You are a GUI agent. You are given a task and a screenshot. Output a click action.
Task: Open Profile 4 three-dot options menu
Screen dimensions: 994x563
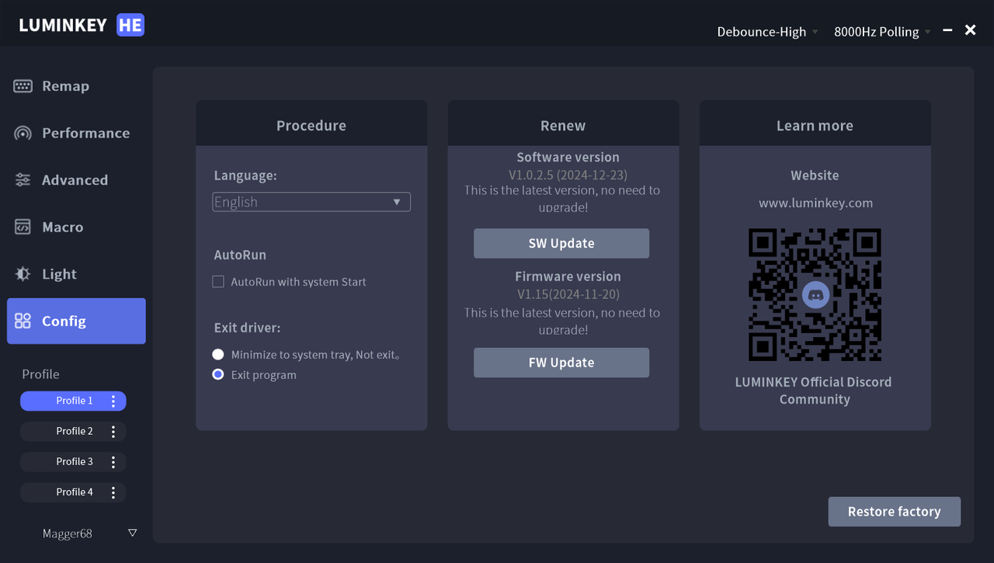[113, 492]
